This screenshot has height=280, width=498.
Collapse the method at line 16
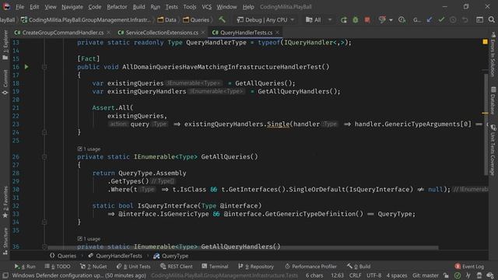pyautogui.click(x=44, y=67)
